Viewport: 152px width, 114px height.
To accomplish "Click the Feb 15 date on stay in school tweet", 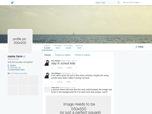I will (x=74, y=61).
